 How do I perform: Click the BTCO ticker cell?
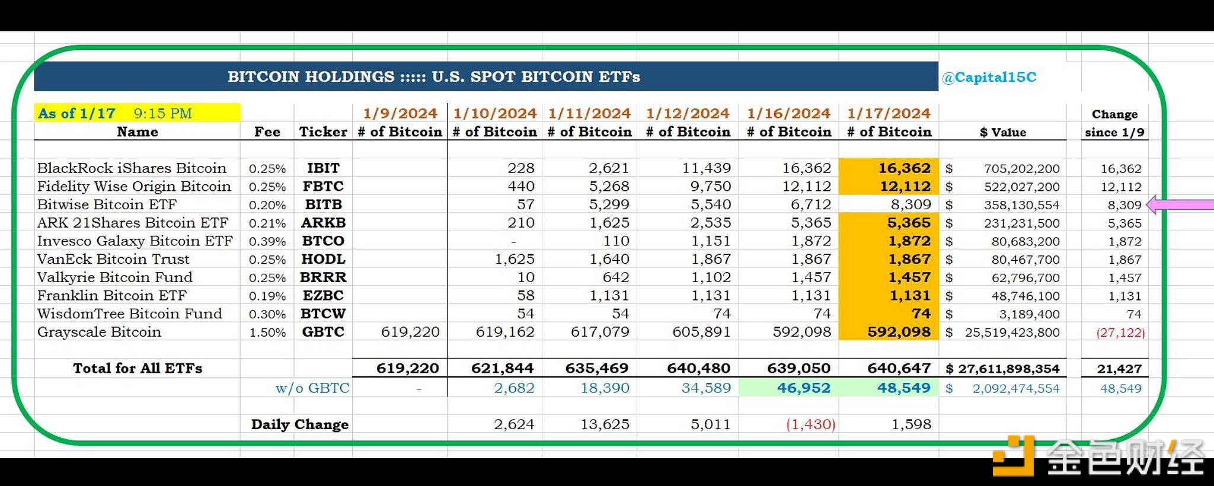pyautogui.click(x=323, y=241)
